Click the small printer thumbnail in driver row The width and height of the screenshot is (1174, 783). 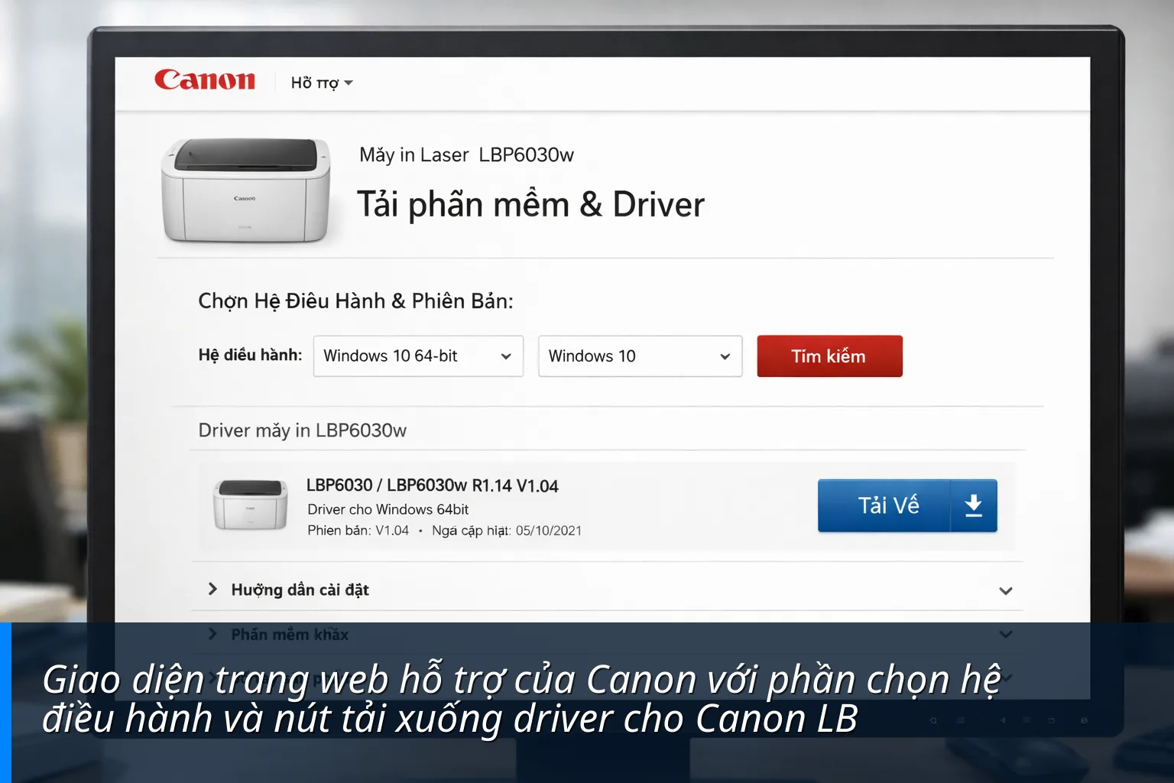pos(250,504)
